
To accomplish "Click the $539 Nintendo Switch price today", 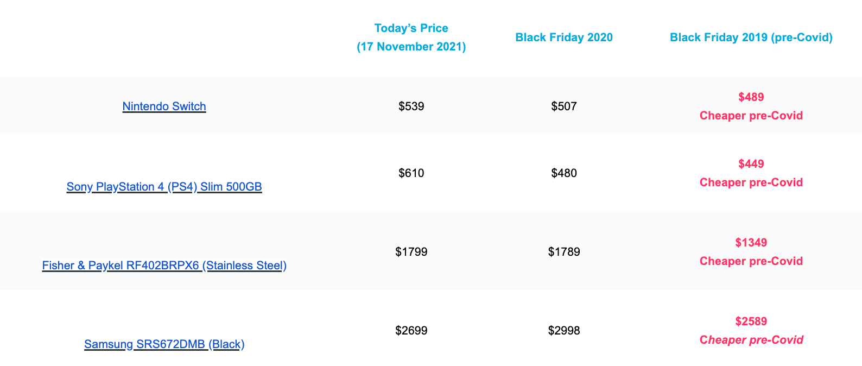I will click(411, 106).
